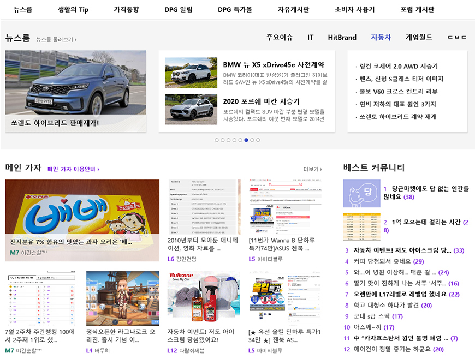The height and width of the screenshot is (359, 475).
Task: Click the 버무히 author name
Action: tap(102, 350)
